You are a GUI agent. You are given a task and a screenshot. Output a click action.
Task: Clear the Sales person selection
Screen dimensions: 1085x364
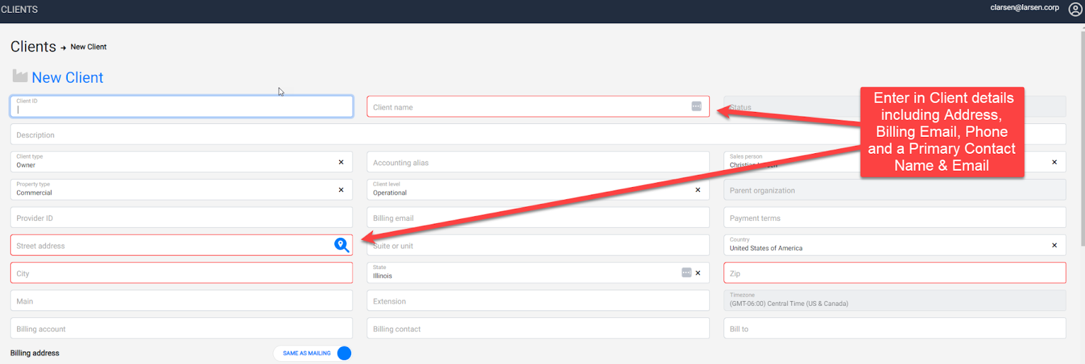click(1054, 162)
